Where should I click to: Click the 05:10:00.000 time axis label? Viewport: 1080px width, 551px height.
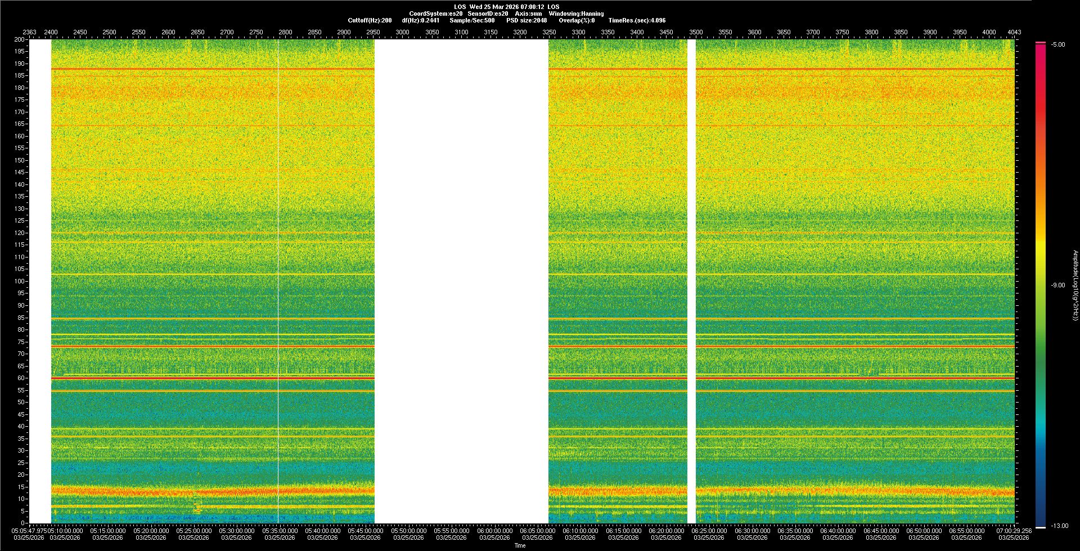tap(65, 530)
